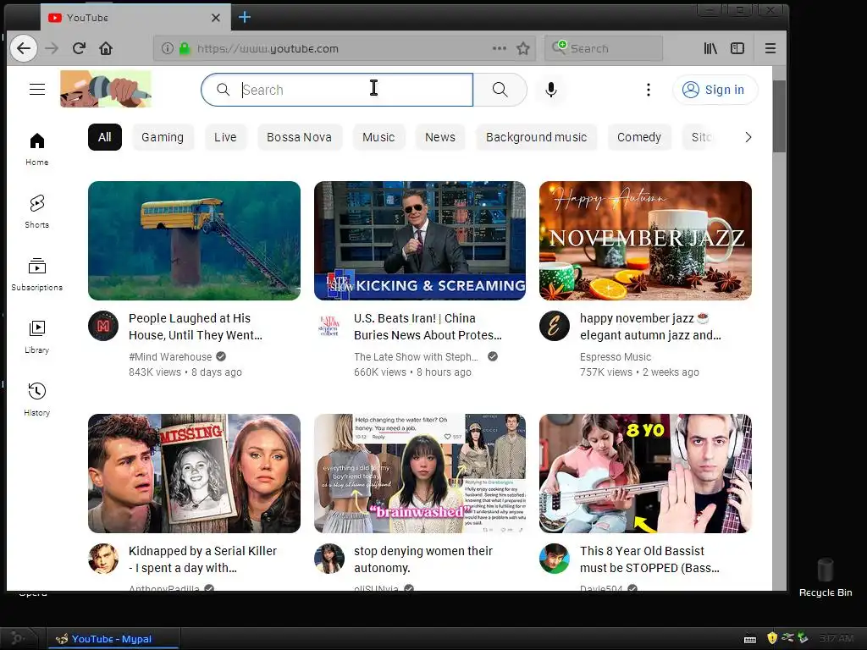Open page actions three-dot menu in address bar
This screenshot has height=650, width=867.
point(500,48)
